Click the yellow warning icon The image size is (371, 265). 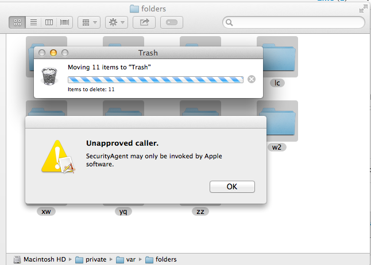58,157
